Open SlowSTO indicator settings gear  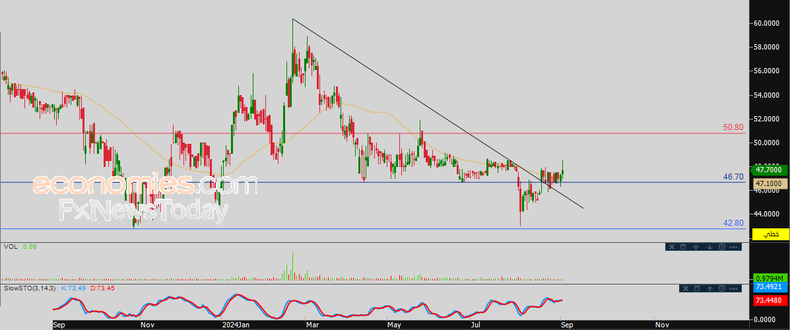[723, 288]
